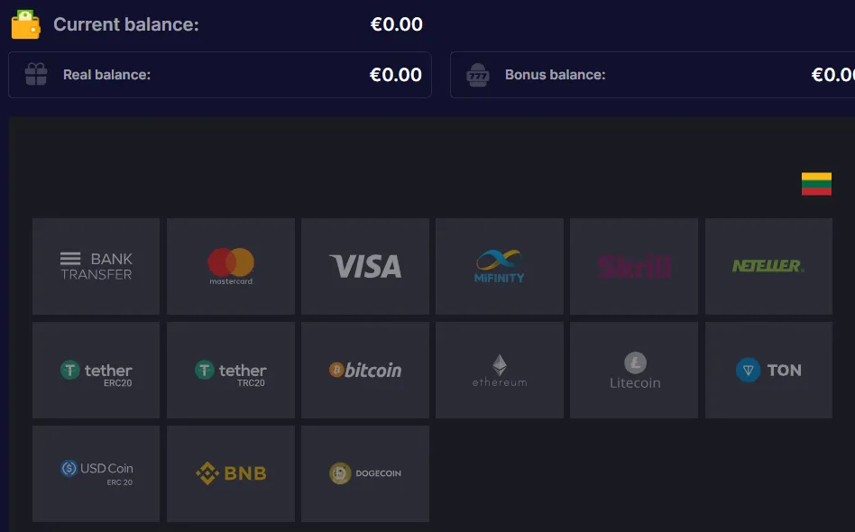The width and height of the screenshot is (855, 532).
Task: Select Tether TRC20 deposit option
Action: click(231, 370)
